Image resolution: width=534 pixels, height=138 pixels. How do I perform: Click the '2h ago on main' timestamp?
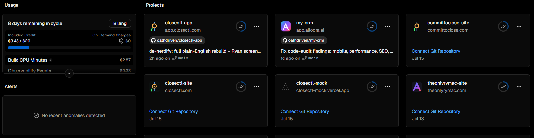[x=169, y=58]
